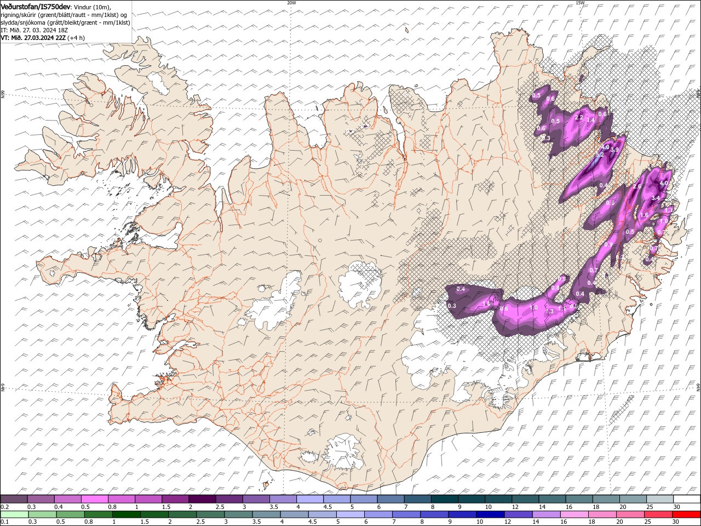Click the snow legend swatch labeled 0.2
The image size is (701, 526).
pyautogui.click(x=14, y=499)
